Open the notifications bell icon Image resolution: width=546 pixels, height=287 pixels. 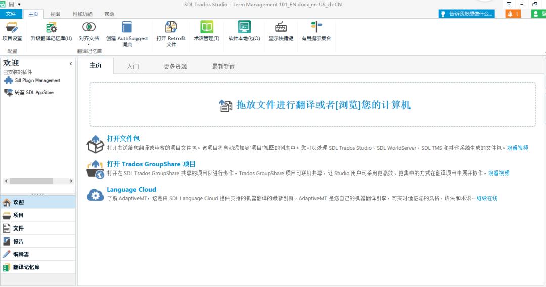[x=513, y=14]
